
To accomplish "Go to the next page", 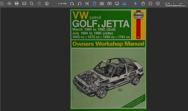I will click(x=47, y=3).
